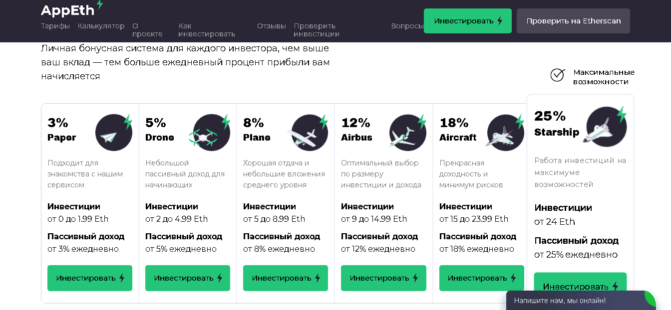Open the Тарифы menu item
The height and width of the screenshot is (310, 671).
[55, 26]
